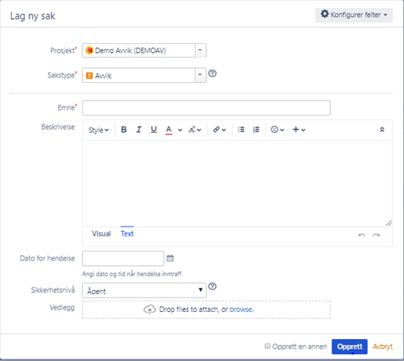Screen dimensions: 404x361
Task: Expand the Prosjekt dropdown
Action: [200, 51]
